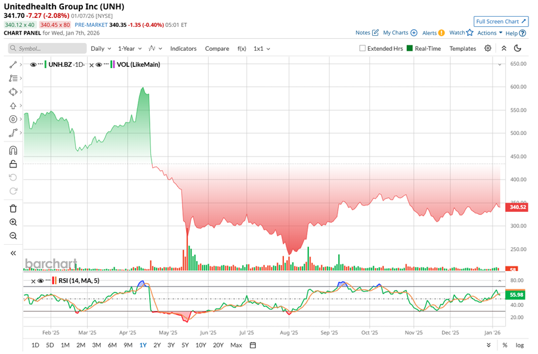Collapse the drawing toolbar with double chevron
This screenshot has width=538, height=354.
click(13, 253)
